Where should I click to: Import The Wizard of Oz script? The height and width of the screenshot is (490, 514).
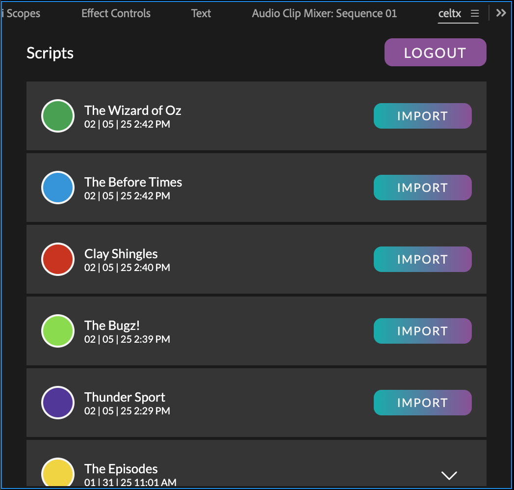pos(423,116)
